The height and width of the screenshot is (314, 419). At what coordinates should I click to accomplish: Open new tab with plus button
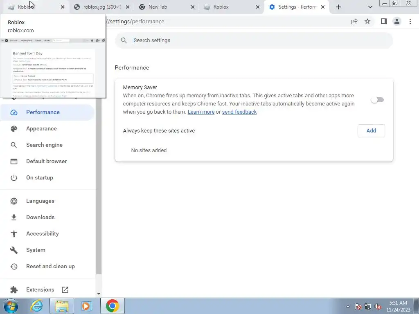338,7
